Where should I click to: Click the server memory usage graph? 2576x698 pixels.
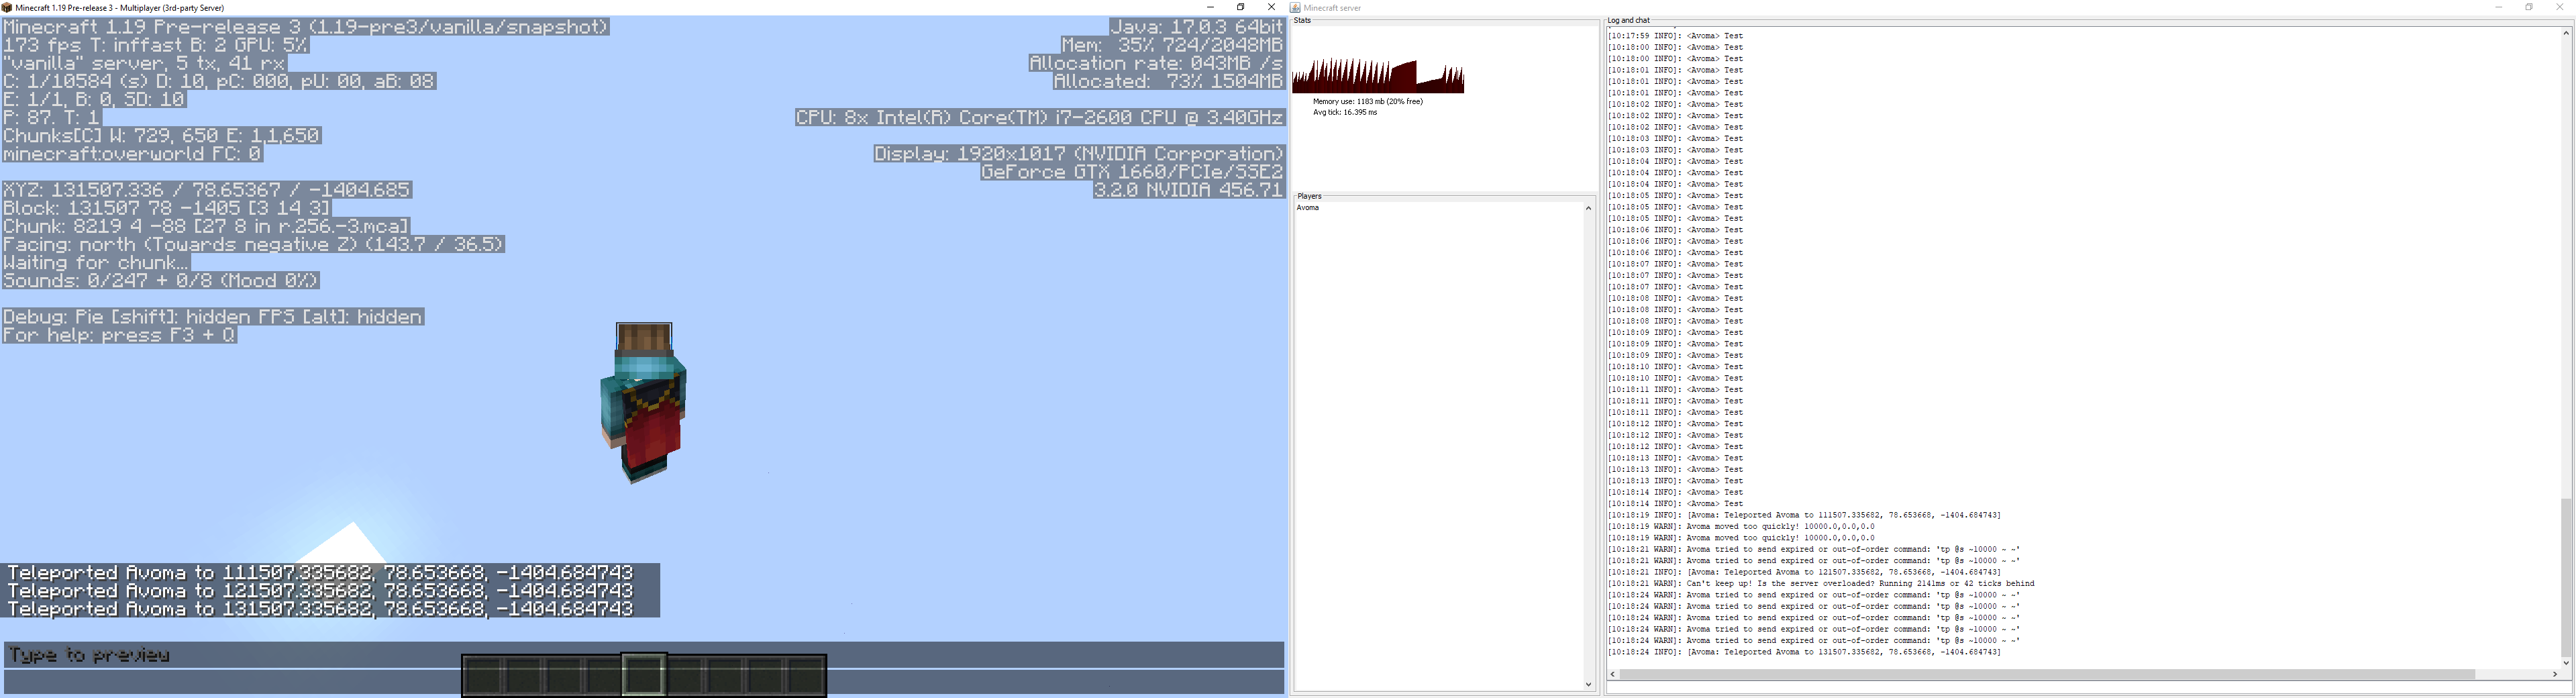pyautogui.click(x=1378, y=76)
